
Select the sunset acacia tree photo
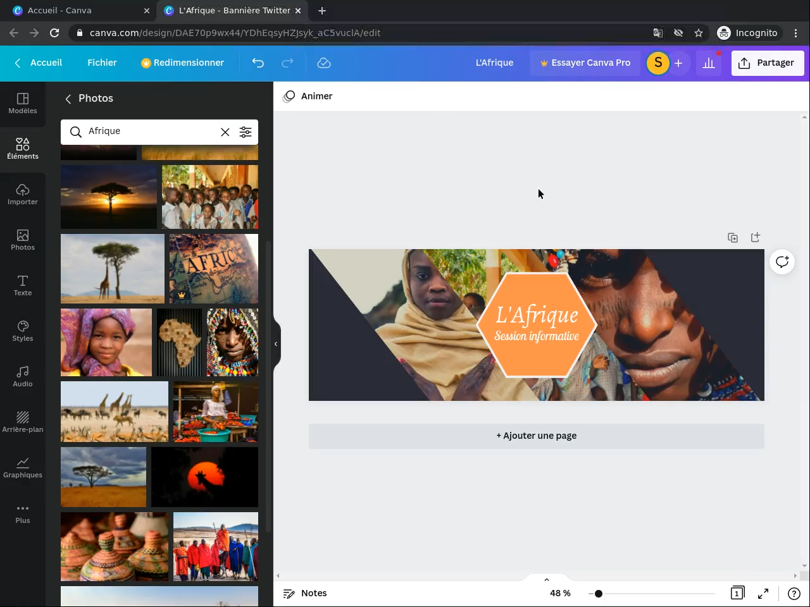tap(109, 197)
